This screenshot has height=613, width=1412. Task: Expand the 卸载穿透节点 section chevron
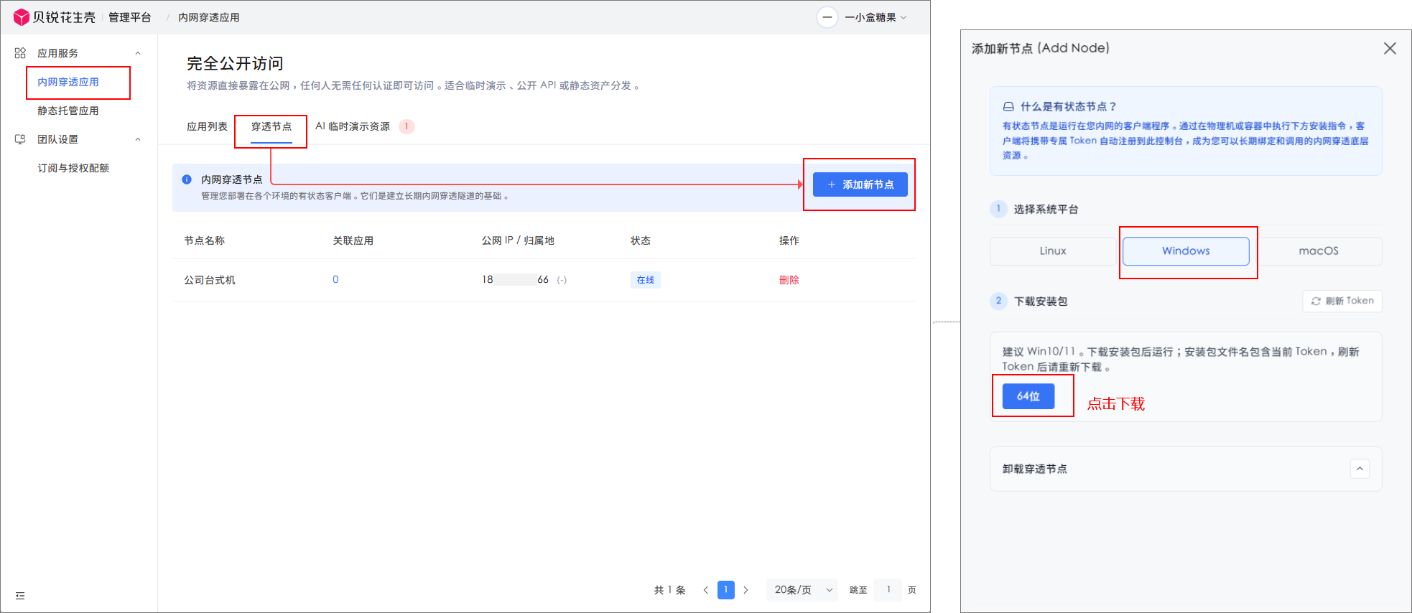pyautogui.click(x=1360, y=469)
